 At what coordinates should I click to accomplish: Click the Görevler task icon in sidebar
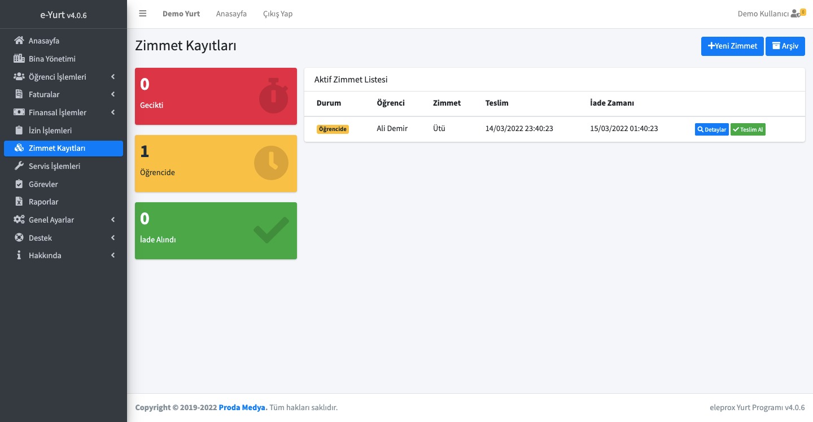click(19, 184)
